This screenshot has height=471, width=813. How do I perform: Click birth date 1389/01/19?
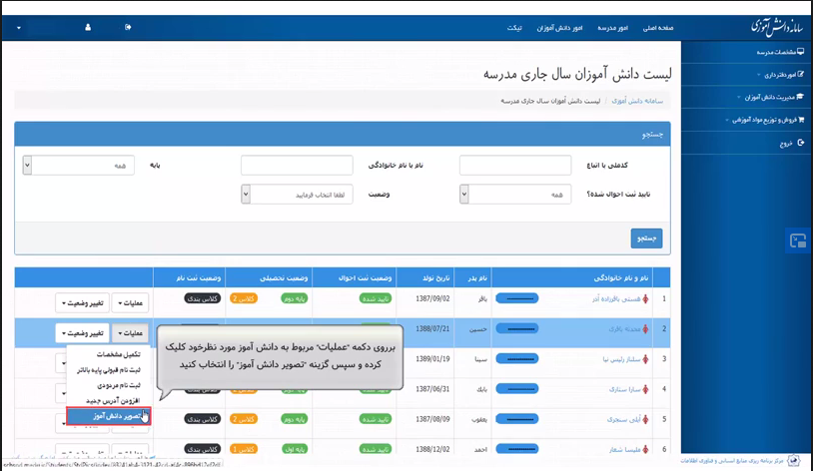point(432,359)
